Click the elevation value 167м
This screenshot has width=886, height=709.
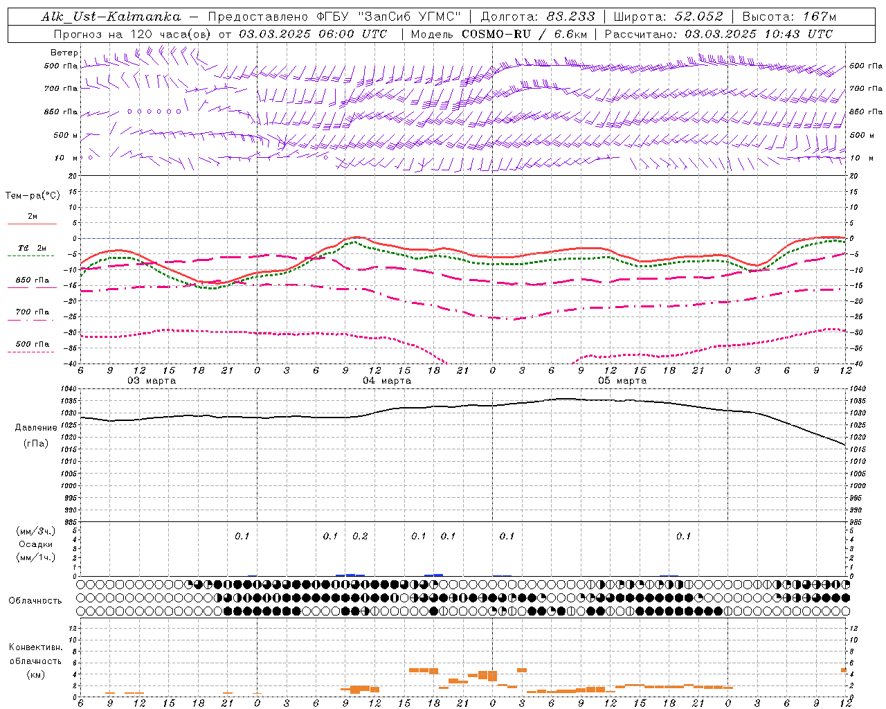point(820,17)
